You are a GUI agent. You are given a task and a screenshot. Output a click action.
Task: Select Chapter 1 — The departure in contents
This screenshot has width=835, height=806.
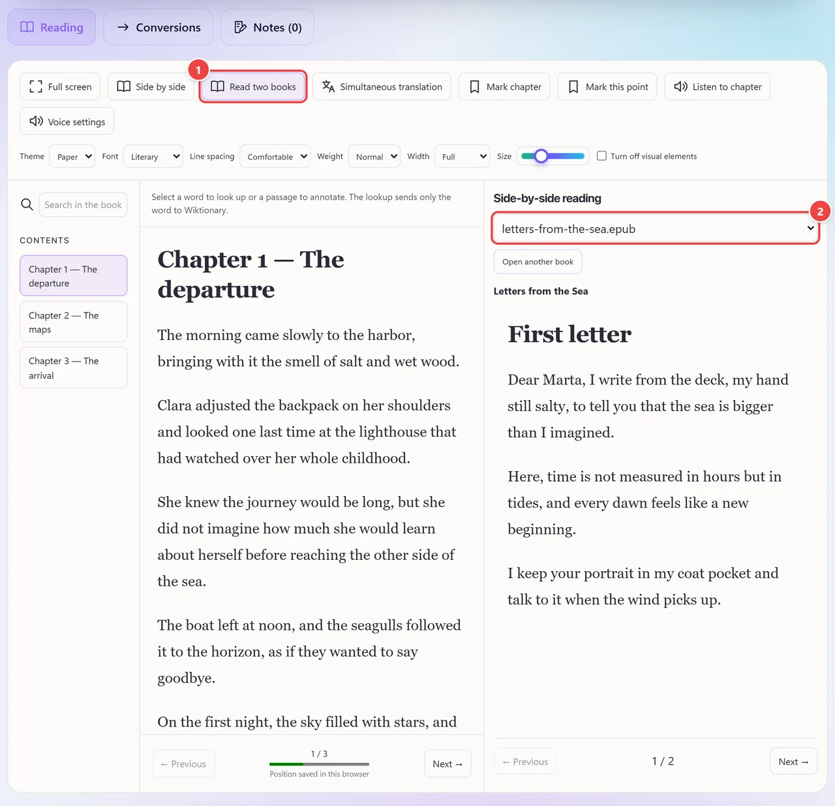[74, 275]
